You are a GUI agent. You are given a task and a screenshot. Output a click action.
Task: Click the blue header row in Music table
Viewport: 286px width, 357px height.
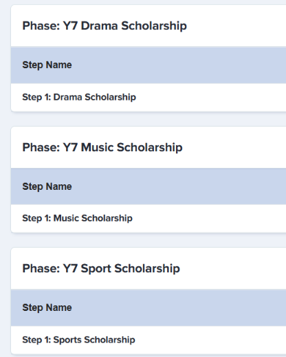click(x=148, y=186)
